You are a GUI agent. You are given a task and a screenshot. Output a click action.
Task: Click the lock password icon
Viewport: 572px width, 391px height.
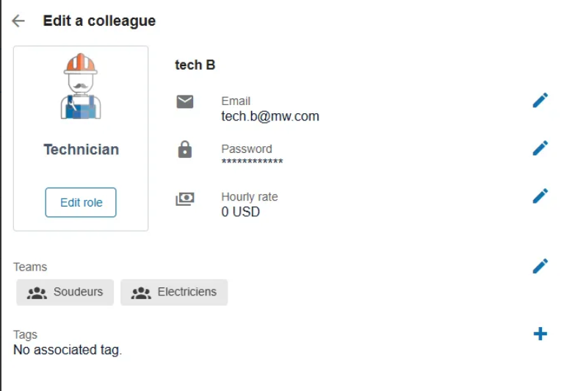click(x=185, y=149)
